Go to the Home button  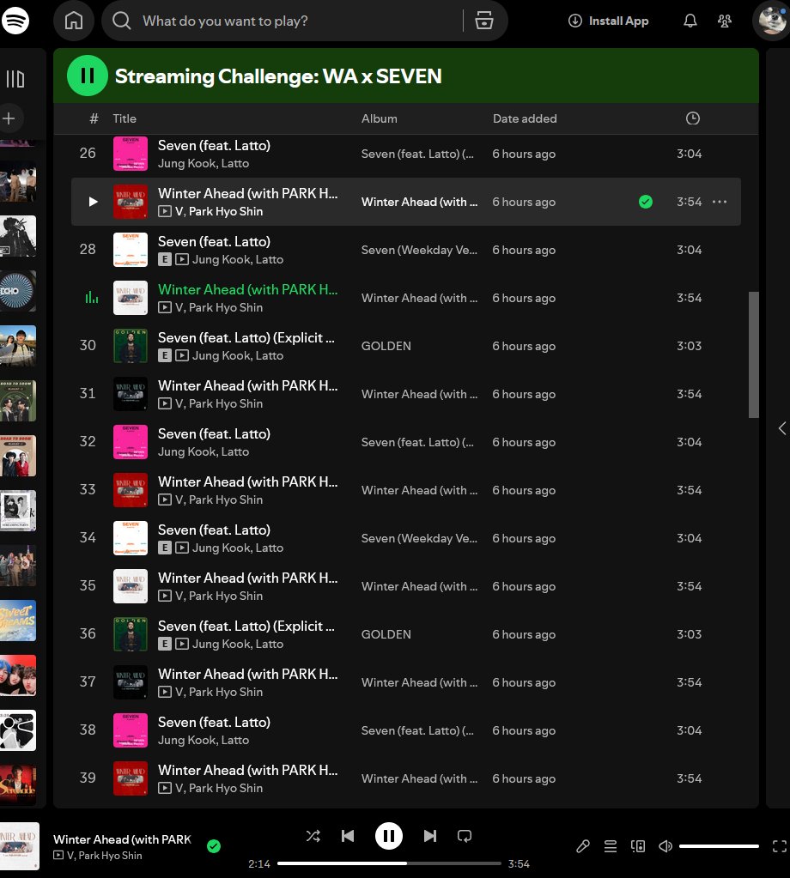(73, 21)
